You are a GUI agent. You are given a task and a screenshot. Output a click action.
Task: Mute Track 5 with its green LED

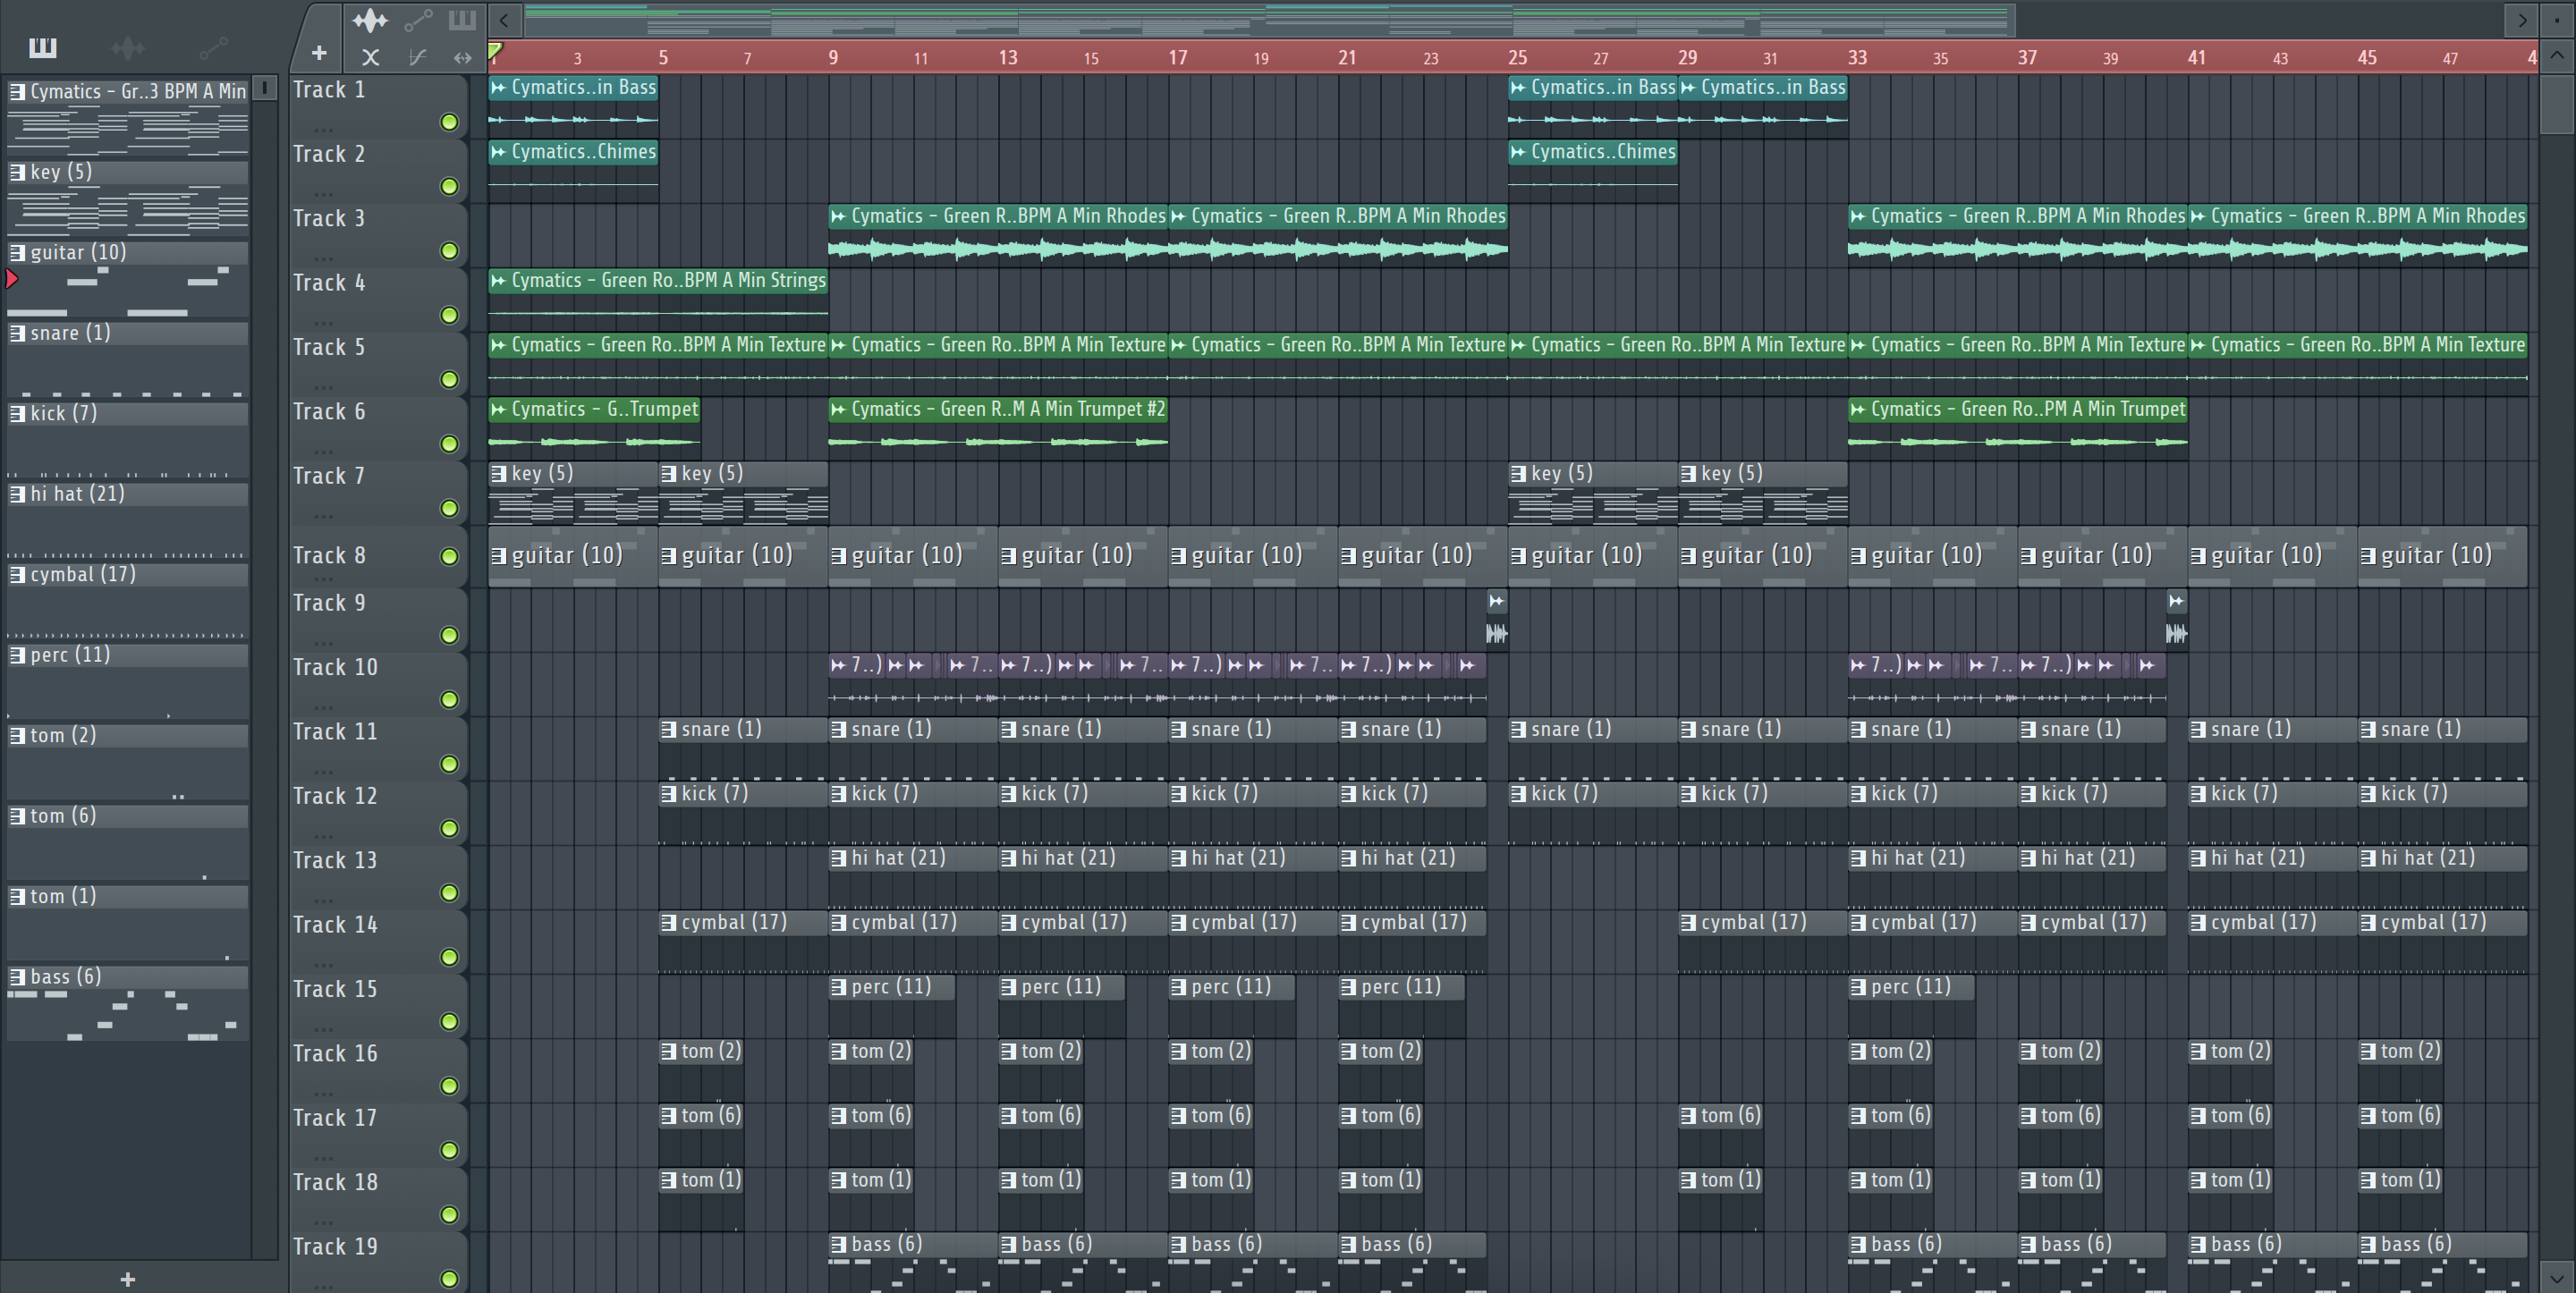click(x=450, y=380)
